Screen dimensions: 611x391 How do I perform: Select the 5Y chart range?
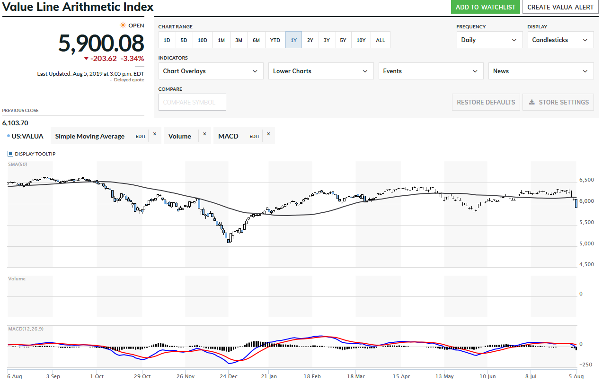click(343, 40)
